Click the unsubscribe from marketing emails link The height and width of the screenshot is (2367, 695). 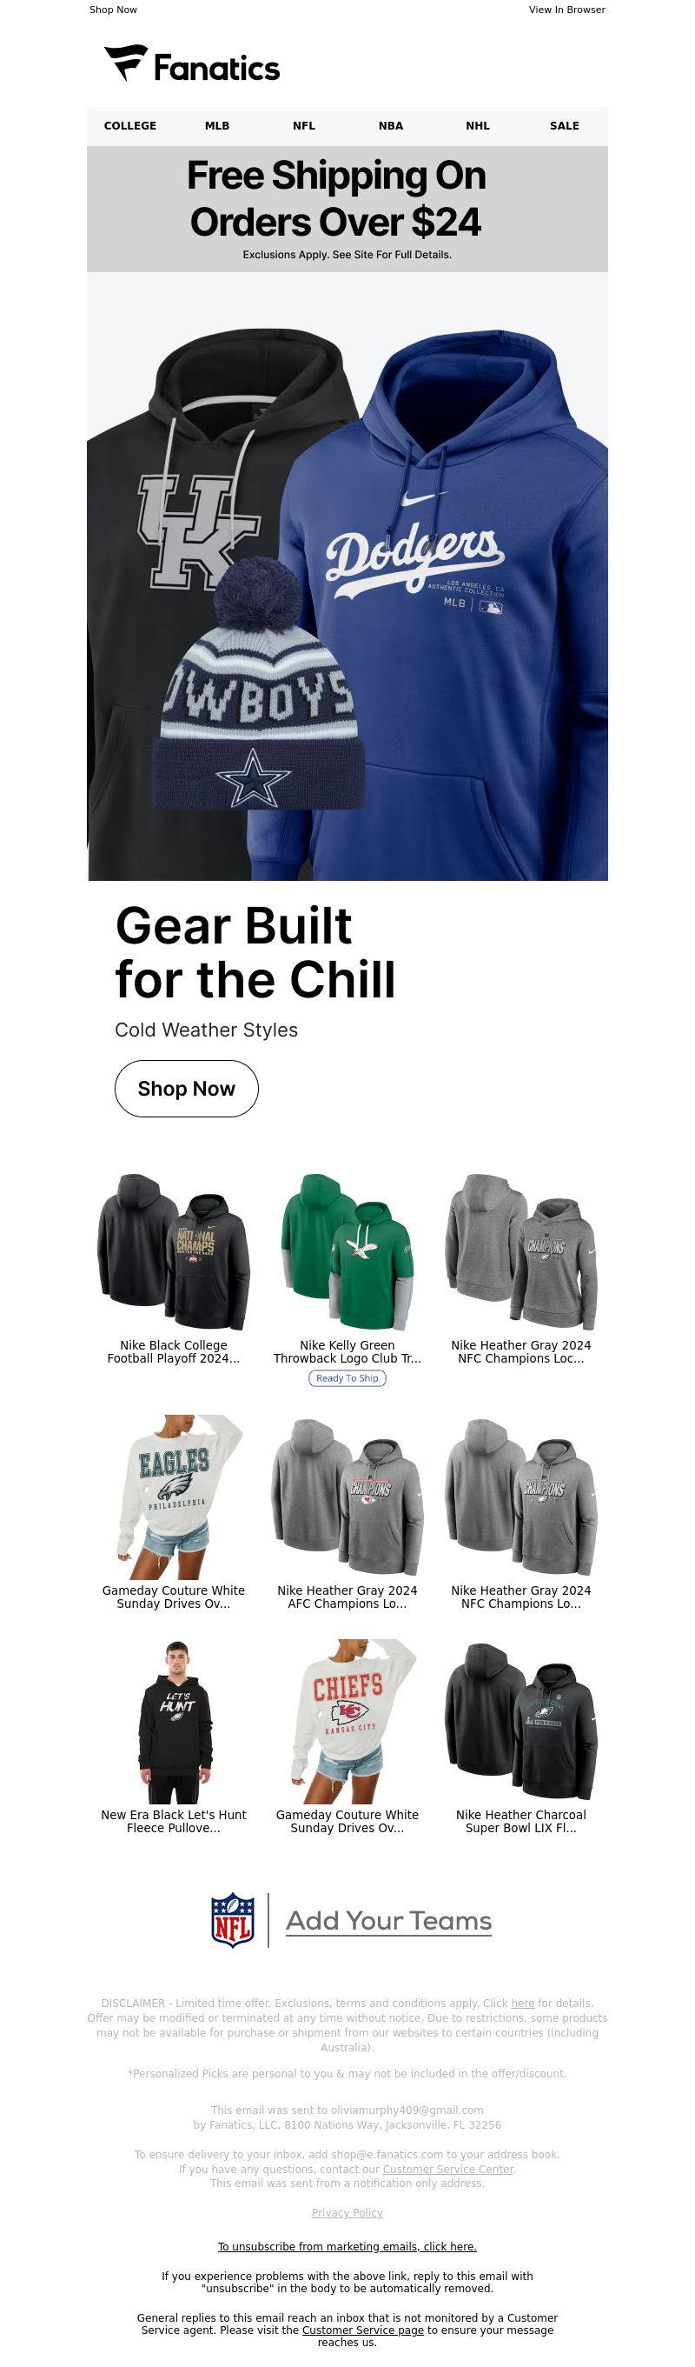[347, 2247]
